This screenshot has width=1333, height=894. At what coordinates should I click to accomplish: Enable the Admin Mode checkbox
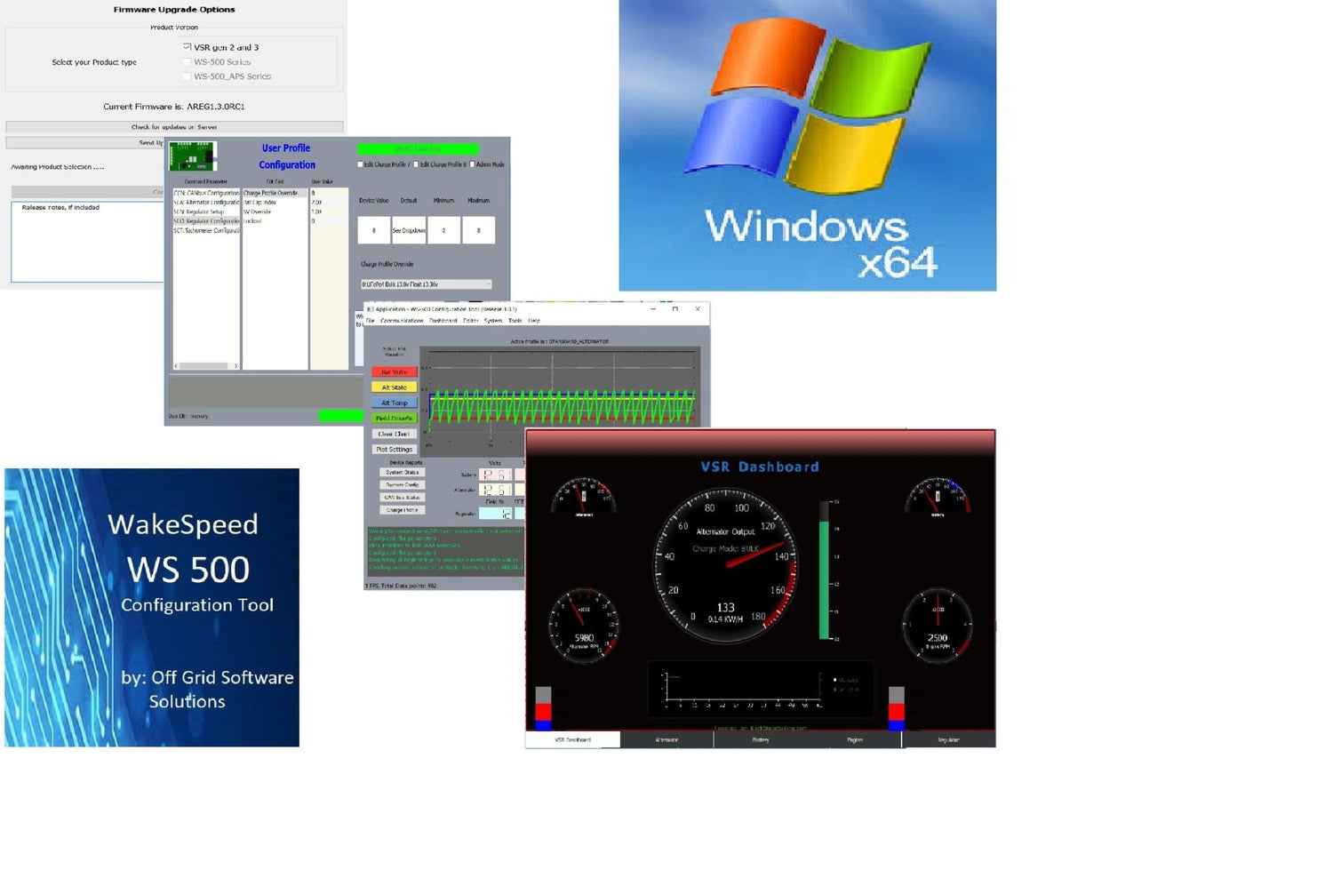point(473,164)
